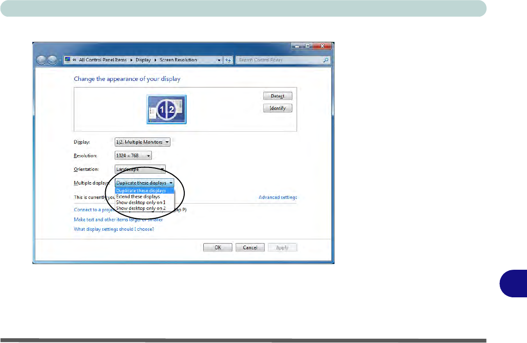This screenshot has width=527, height=343.
Task: Click All Control Panel Items breadcrumb
Action: [x=103, y=60]
